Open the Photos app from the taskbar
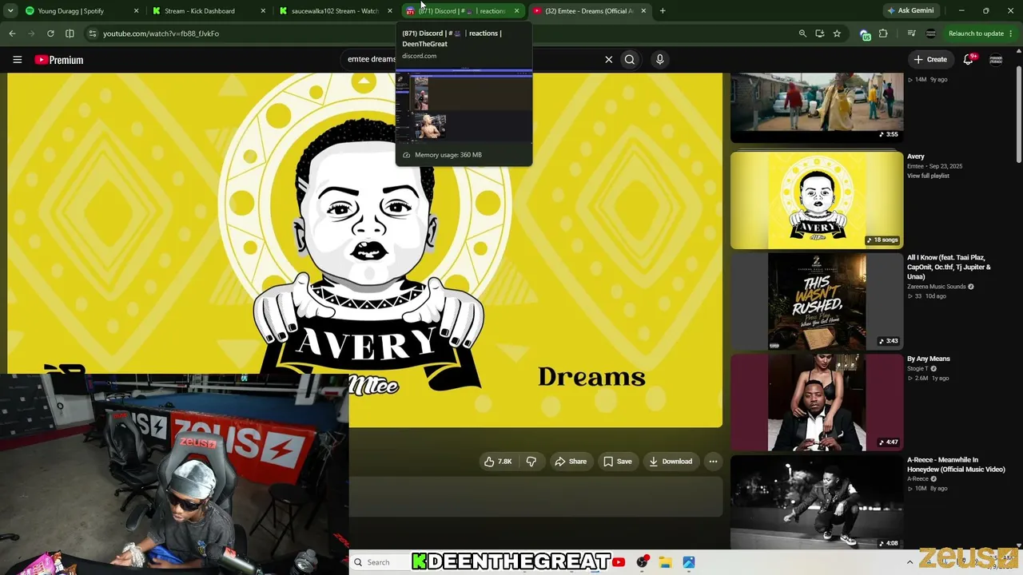 tap(688, 562)
